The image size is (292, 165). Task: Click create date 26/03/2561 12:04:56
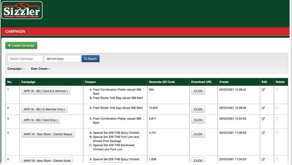point(232,118)
